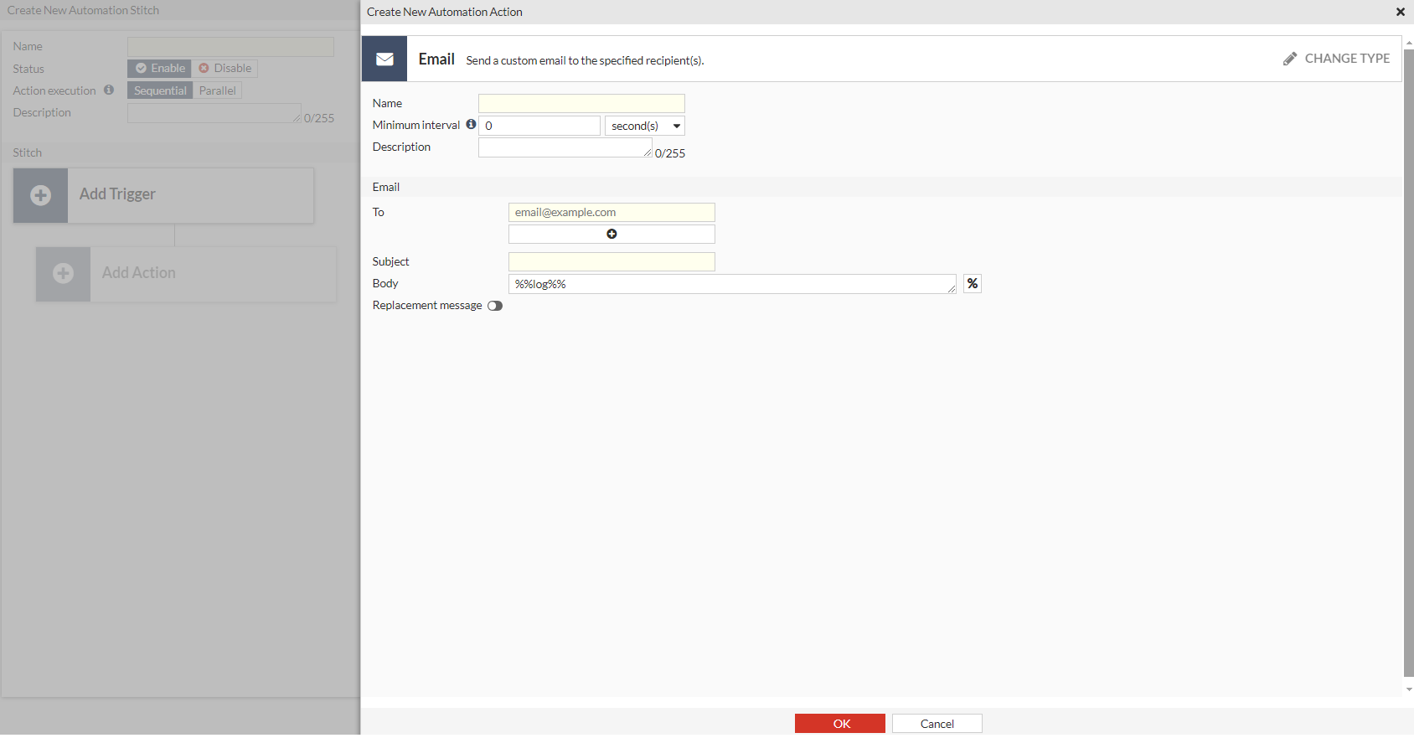Viewport: 1414px width, 738px height.
Task: Toggle the Replacement message switch
Action: [x=495, y=306]
